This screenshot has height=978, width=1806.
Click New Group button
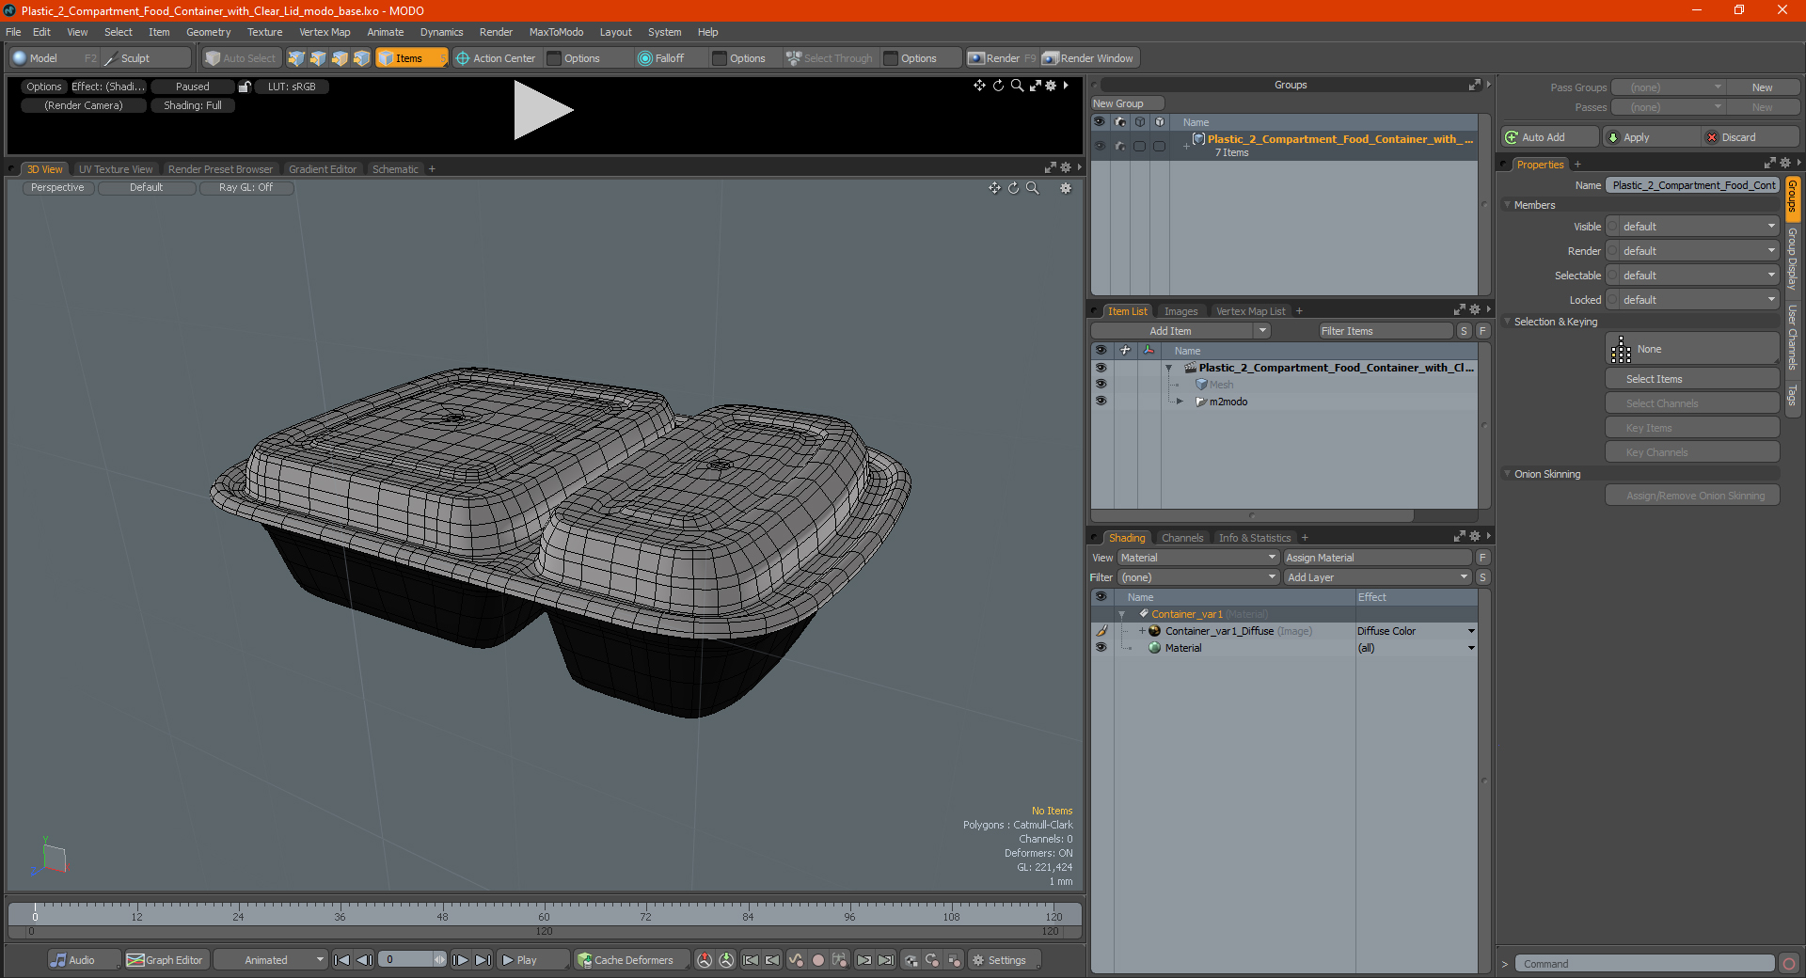(x=1126, y=103)
